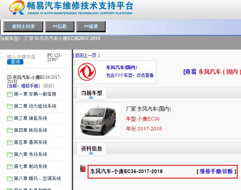The image size is (241, 190).
Task: Open folder icon for 第四章 转向系统
Action: coord(10,130)
